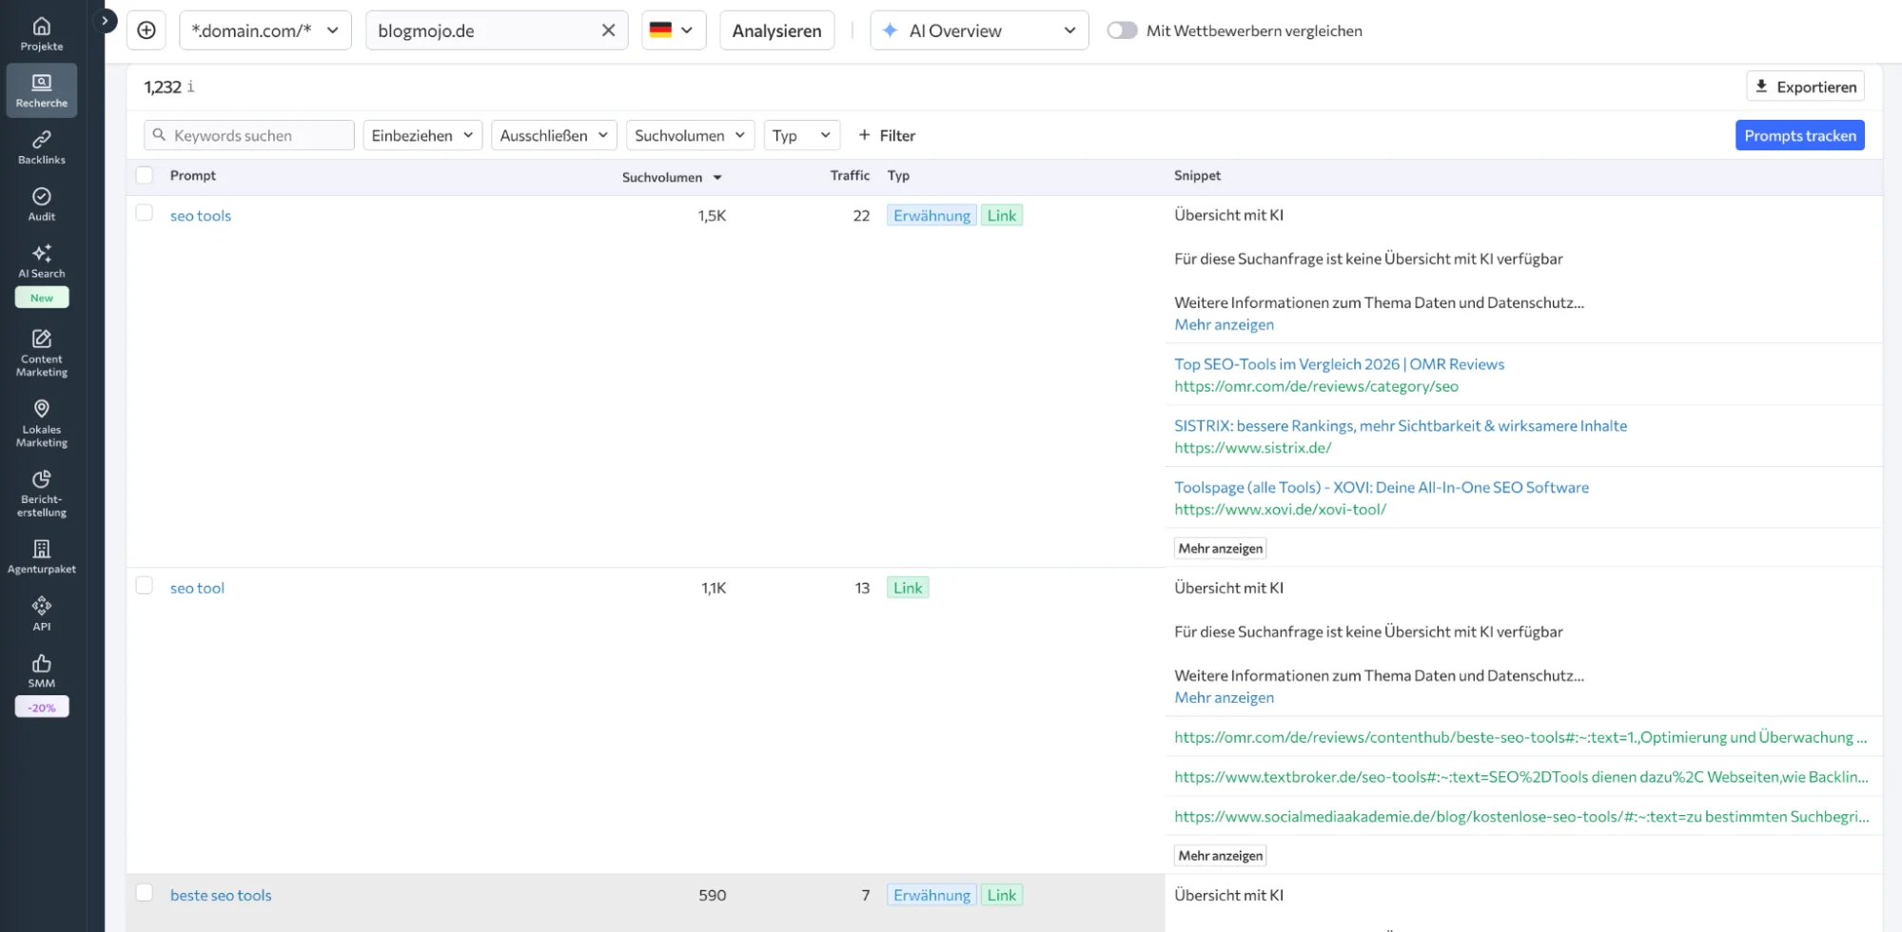Clear the blogmojo.de domain field
Viewport: 1902px width, 932px height.
608,30
